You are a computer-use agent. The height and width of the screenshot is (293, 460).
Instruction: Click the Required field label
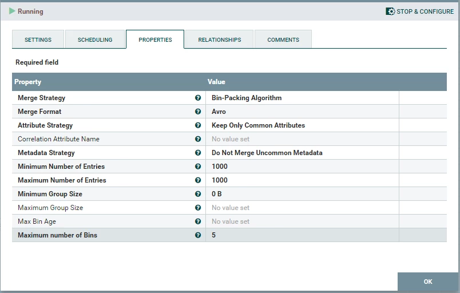pos(37,62)
